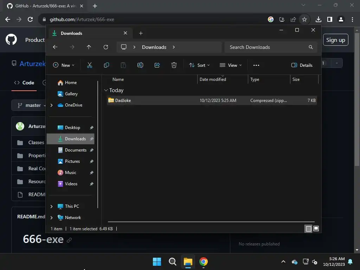Click the chevron after Downloads in address bar

click(x=174, y=47)
